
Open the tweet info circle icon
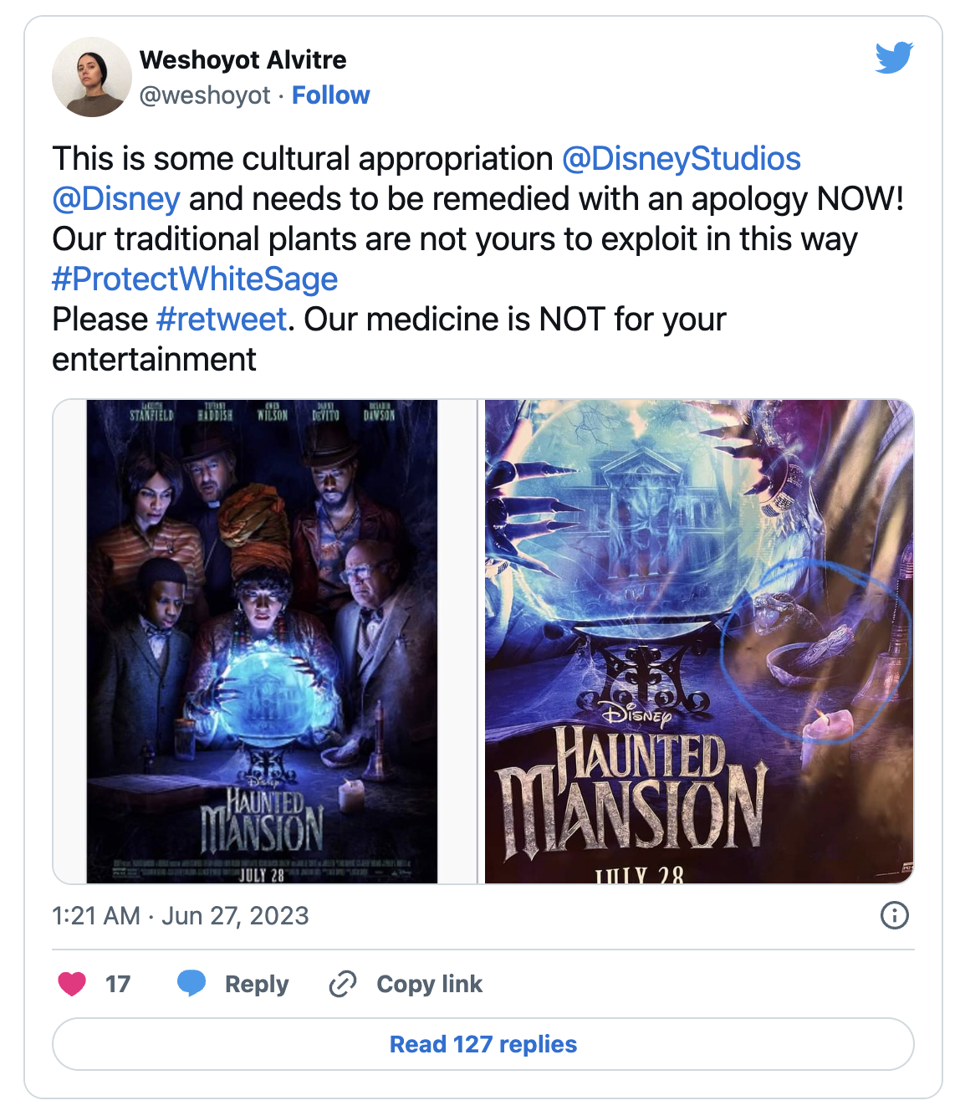pyautogui.click(x=895, y=915)
